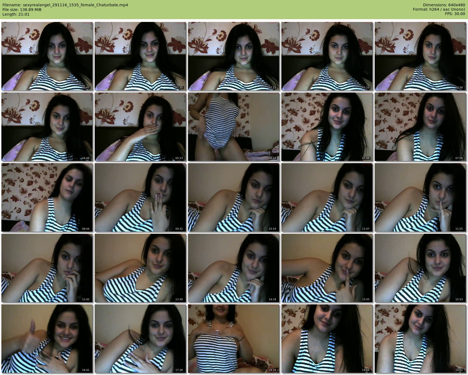This screenshot has height=375, width=468.
Task: Click the last thumbnail at 19:51
Action: coord(420,339)
